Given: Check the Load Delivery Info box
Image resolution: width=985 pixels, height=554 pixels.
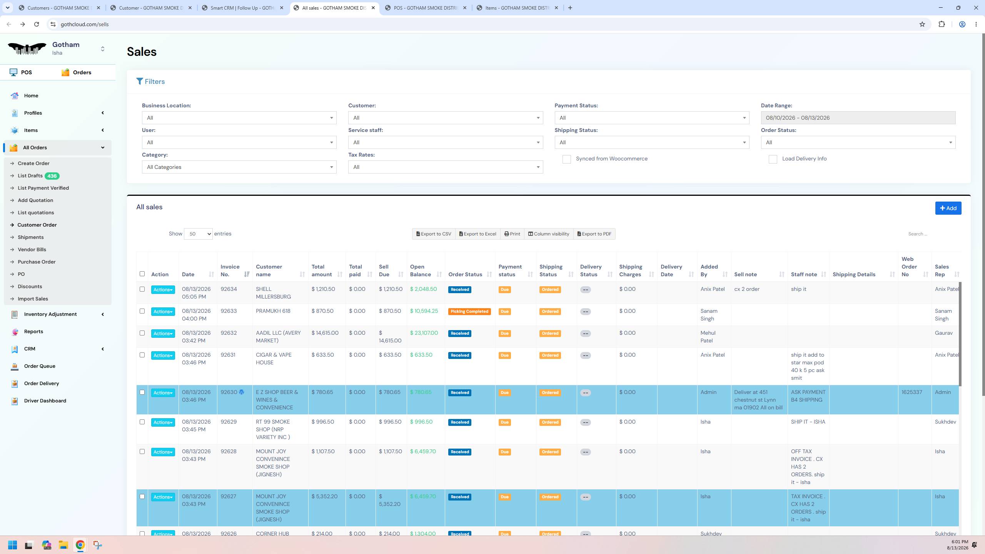Looking at the screenshot, I should click(x=773, y=159).
